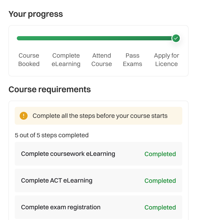
Task: Click Completed status for exam registration
Action: click(160, 207)
